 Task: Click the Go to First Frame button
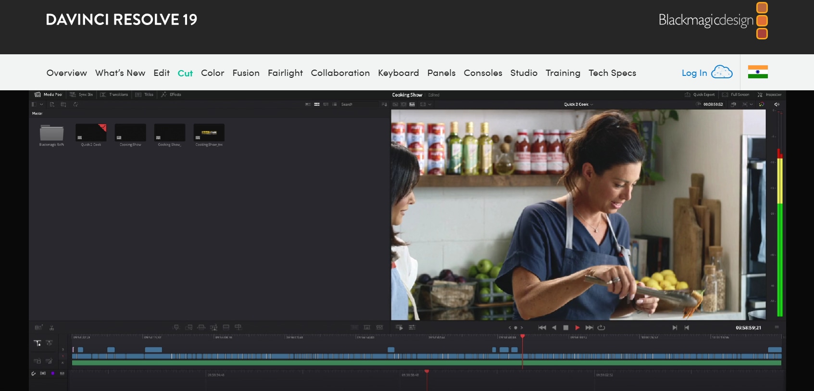point(542,328)
